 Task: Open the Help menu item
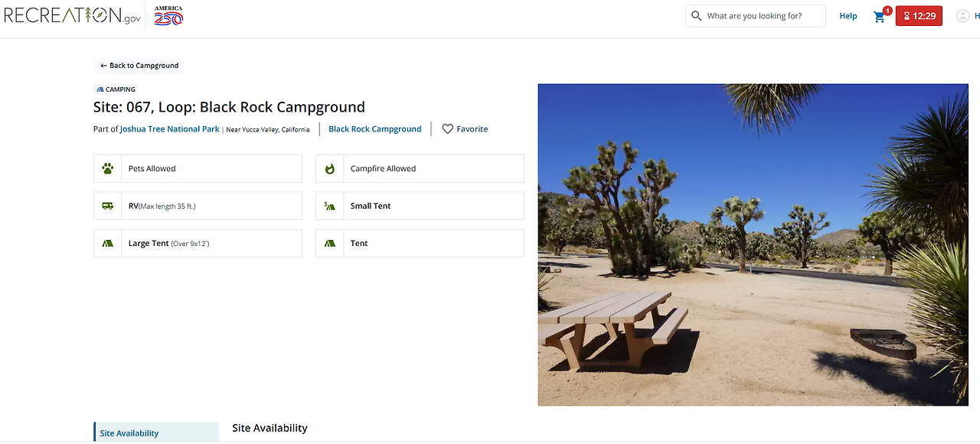[848, 16]
